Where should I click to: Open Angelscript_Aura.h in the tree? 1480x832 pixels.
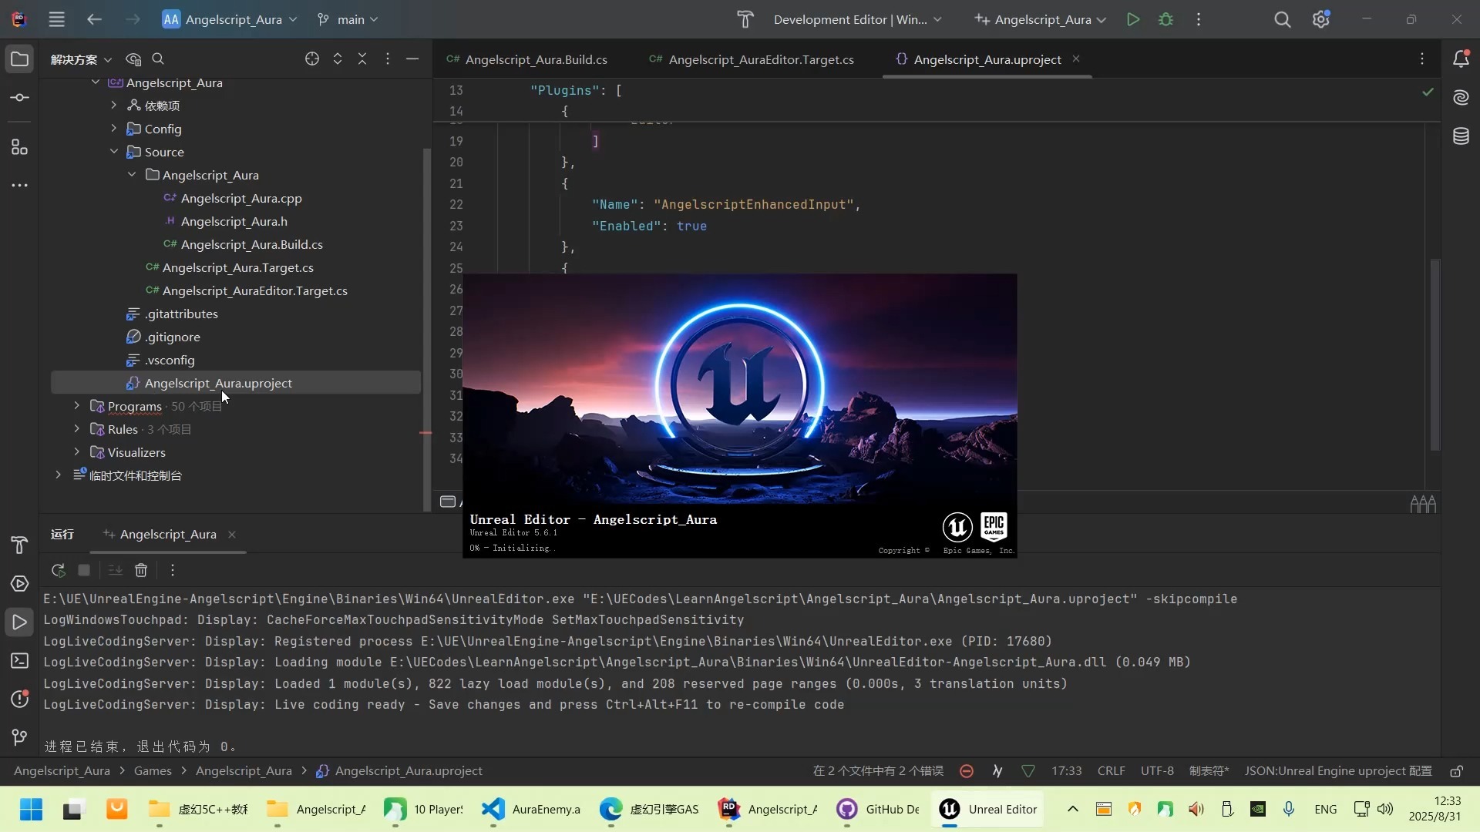coord(234,221)
